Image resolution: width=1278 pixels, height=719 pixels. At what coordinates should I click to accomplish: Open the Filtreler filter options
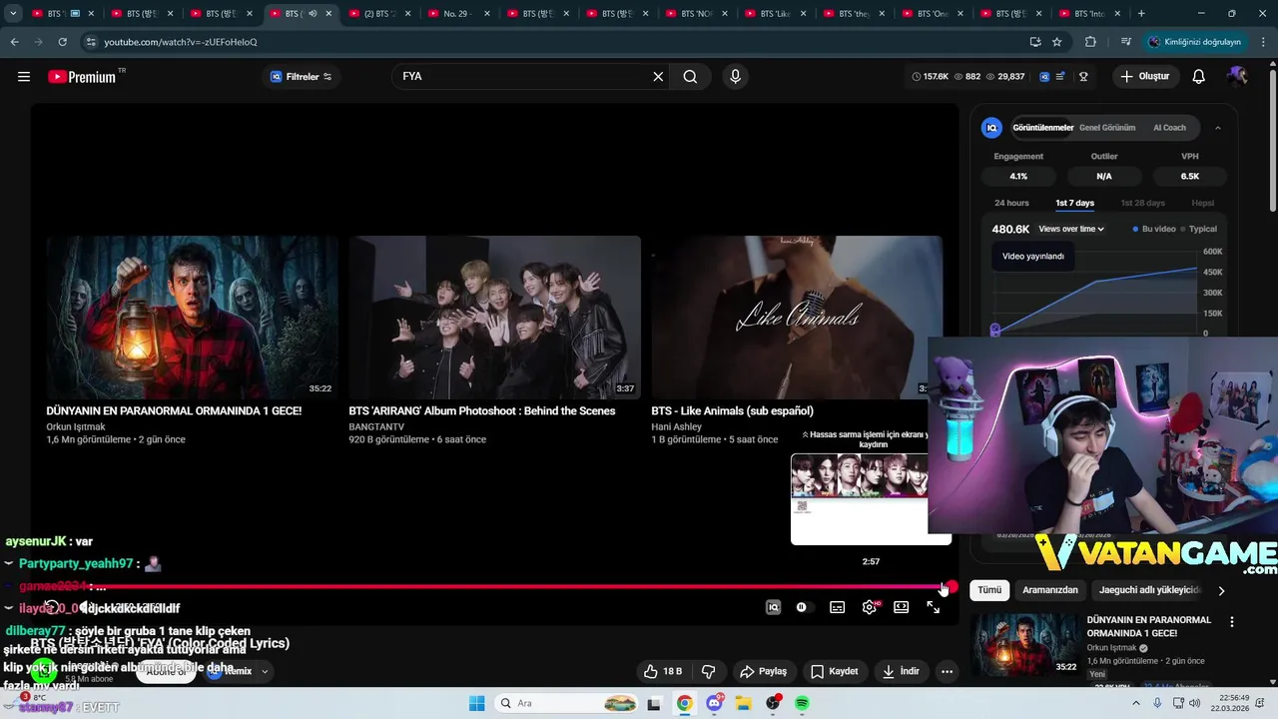click(x=302, y=77)
